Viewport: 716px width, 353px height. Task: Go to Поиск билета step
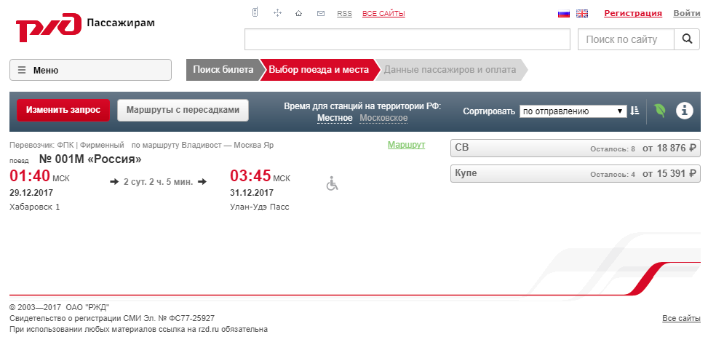point(223,70)
